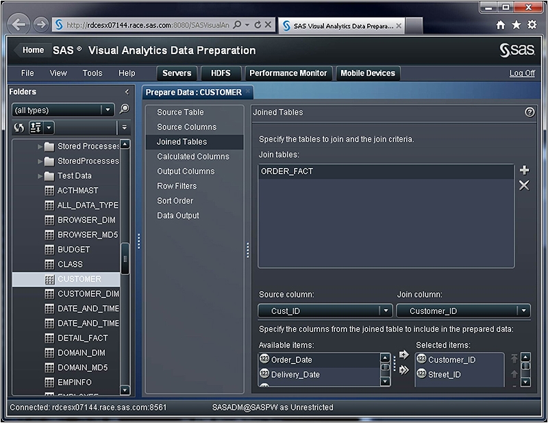Open the Source column dropdown
Image resolution: width=548 pixels, height=423 pixels.
click(386, 311)
